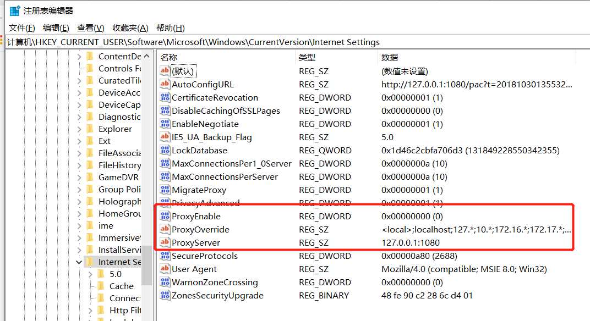The width and height of the screenshot is (590, 321).
Task: Click the DWORD icon next to MigrateProxy
Action: pyautogui.click(x=165, y=190)
